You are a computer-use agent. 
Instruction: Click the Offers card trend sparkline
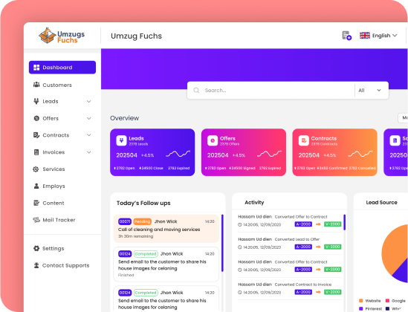269,154
